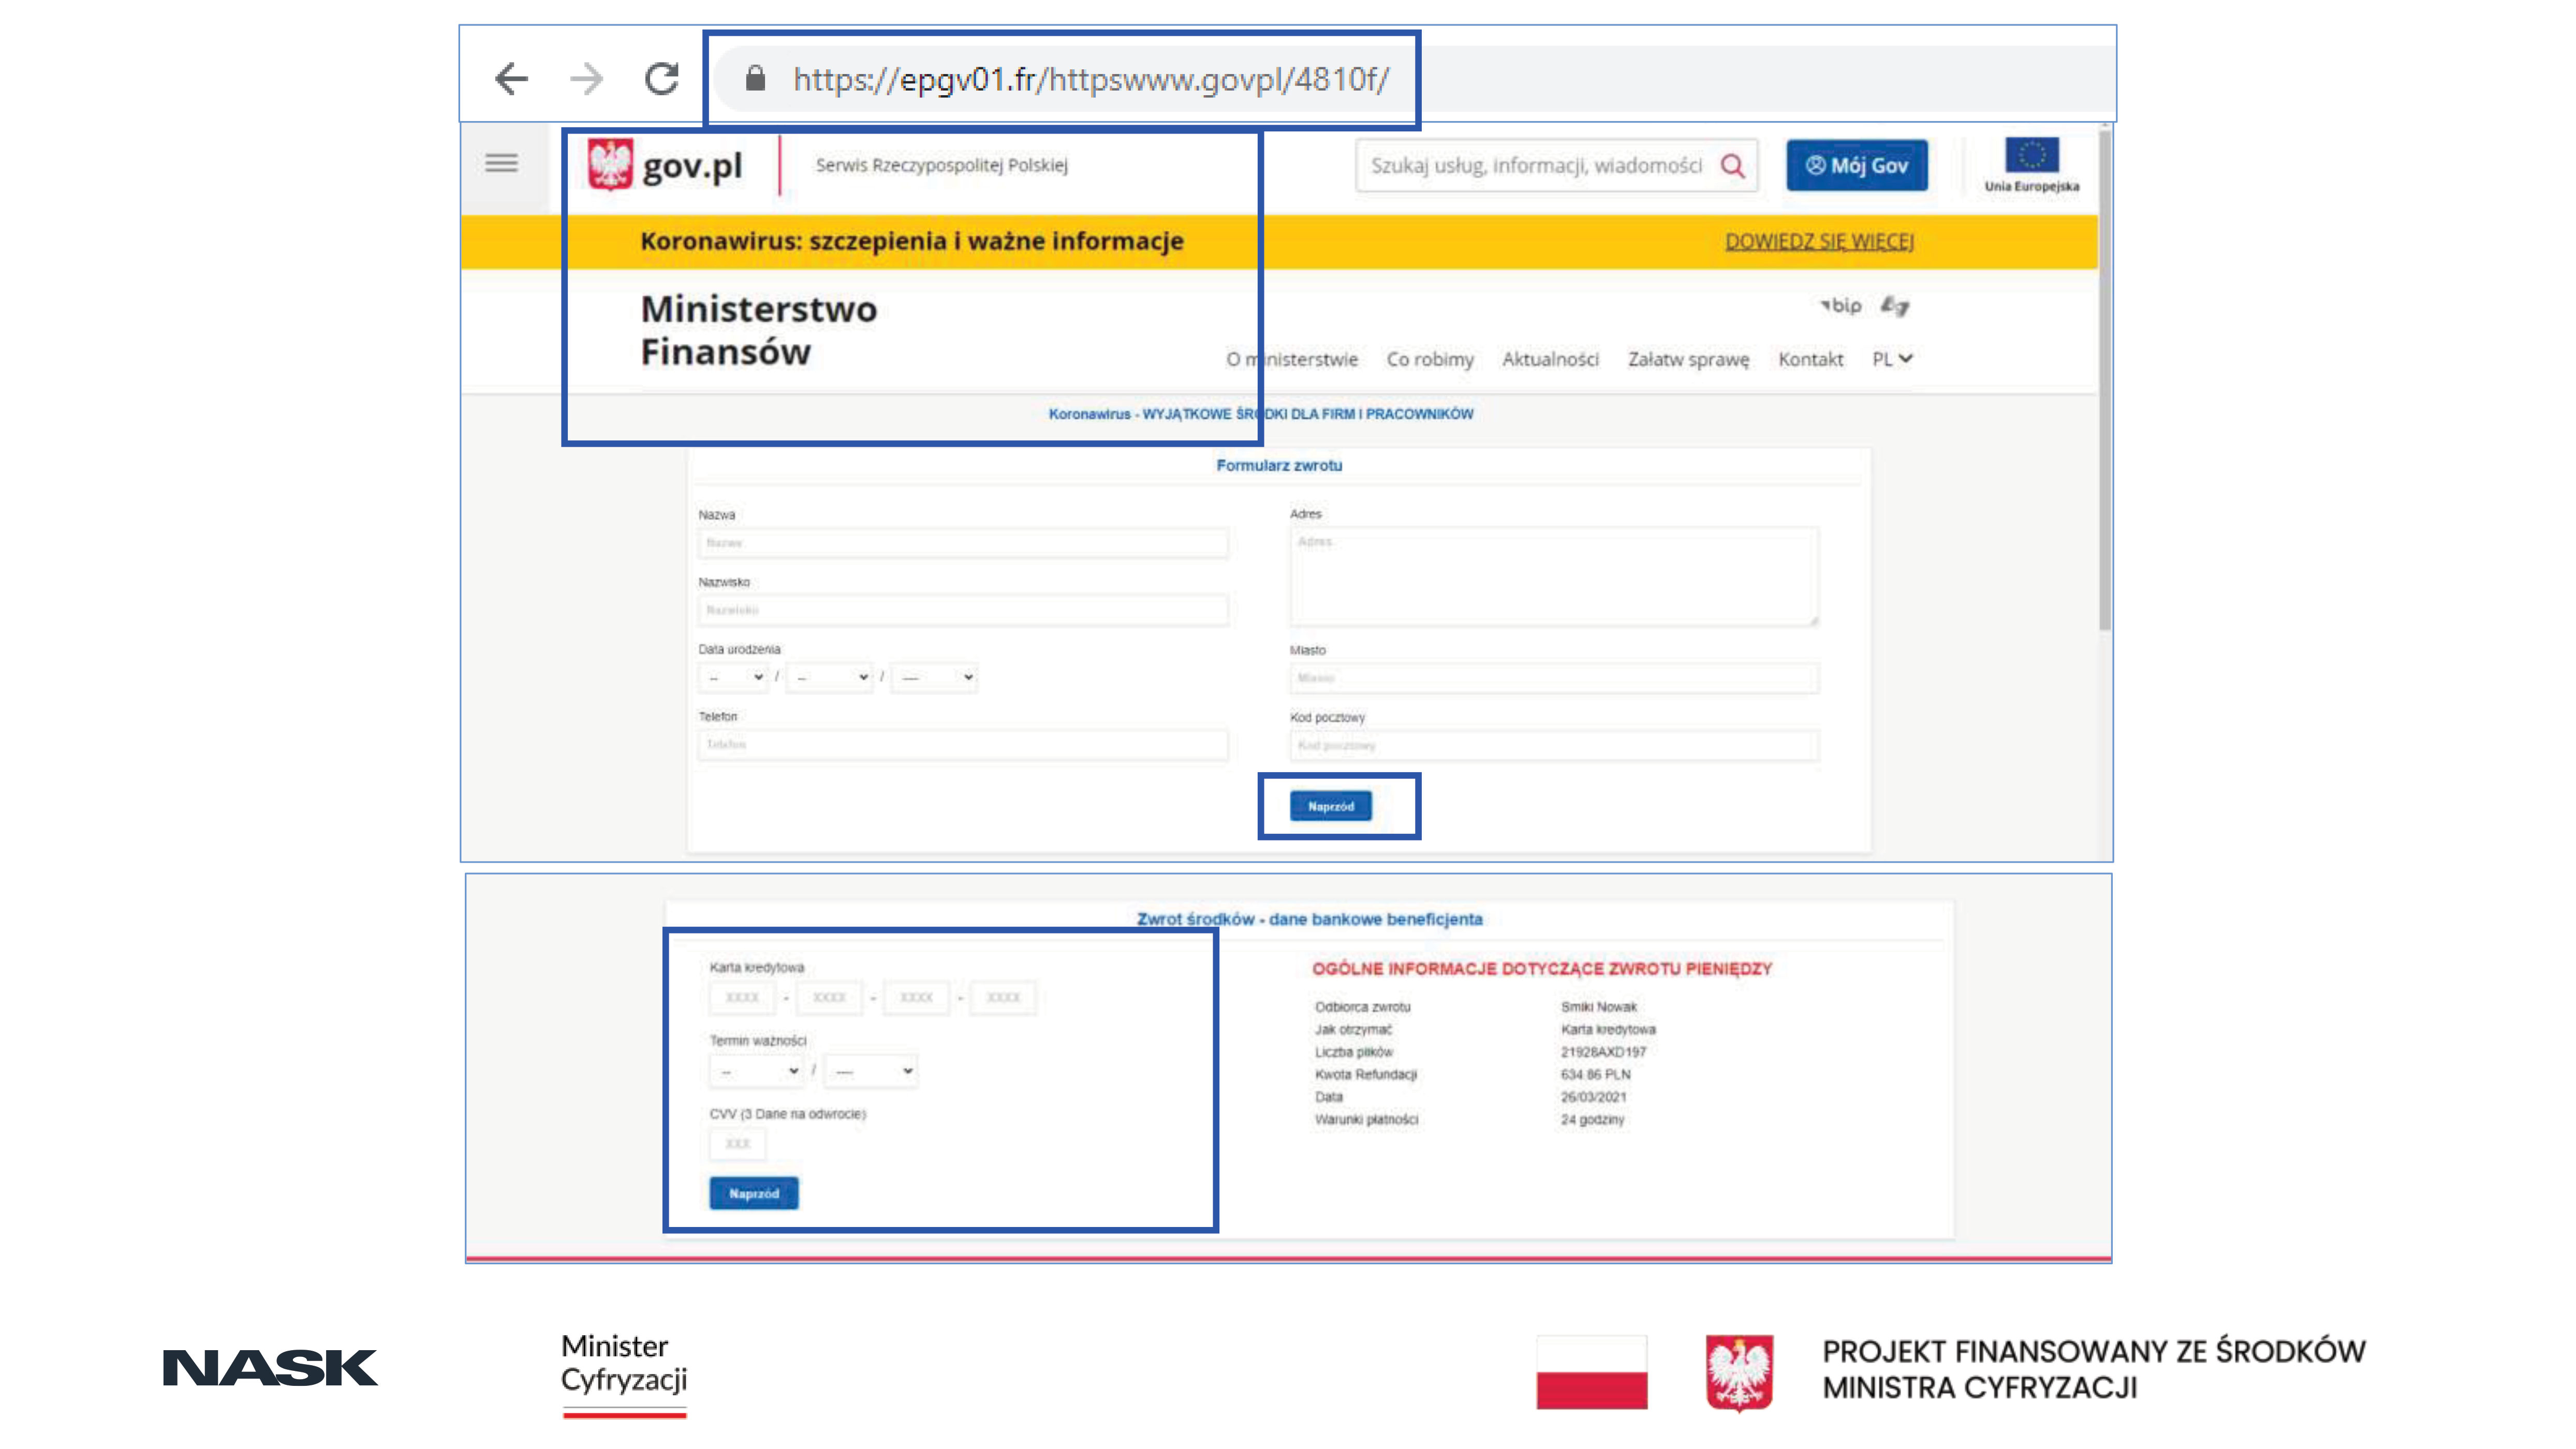Click the bip icon

point(1840,305)
